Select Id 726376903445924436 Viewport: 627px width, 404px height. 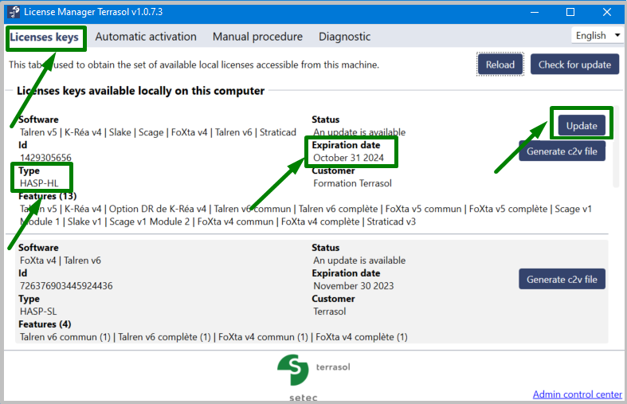(66, 285)
